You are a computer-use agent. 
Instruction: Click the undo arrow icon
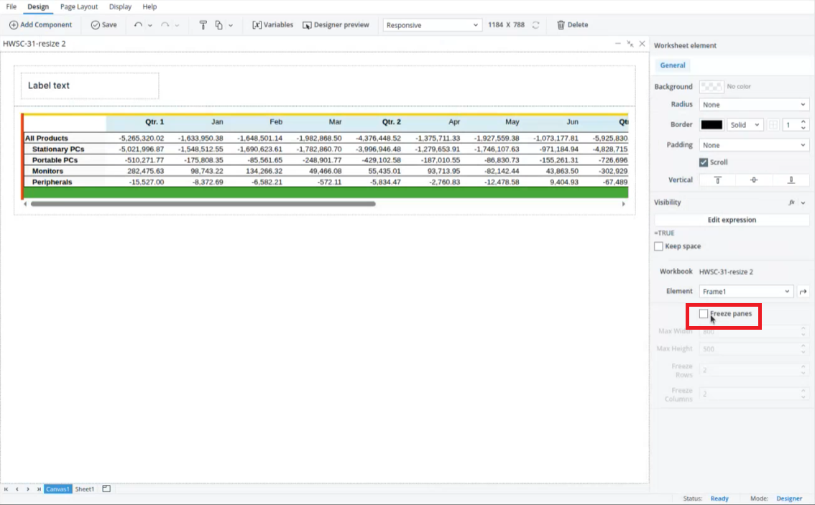tap(138, 25)
